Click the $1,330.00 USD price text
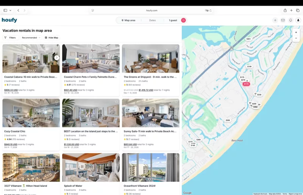The image size is (303, 195). 72,144
